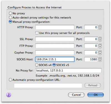Click the No Proxy for text field

click(69, 71)
